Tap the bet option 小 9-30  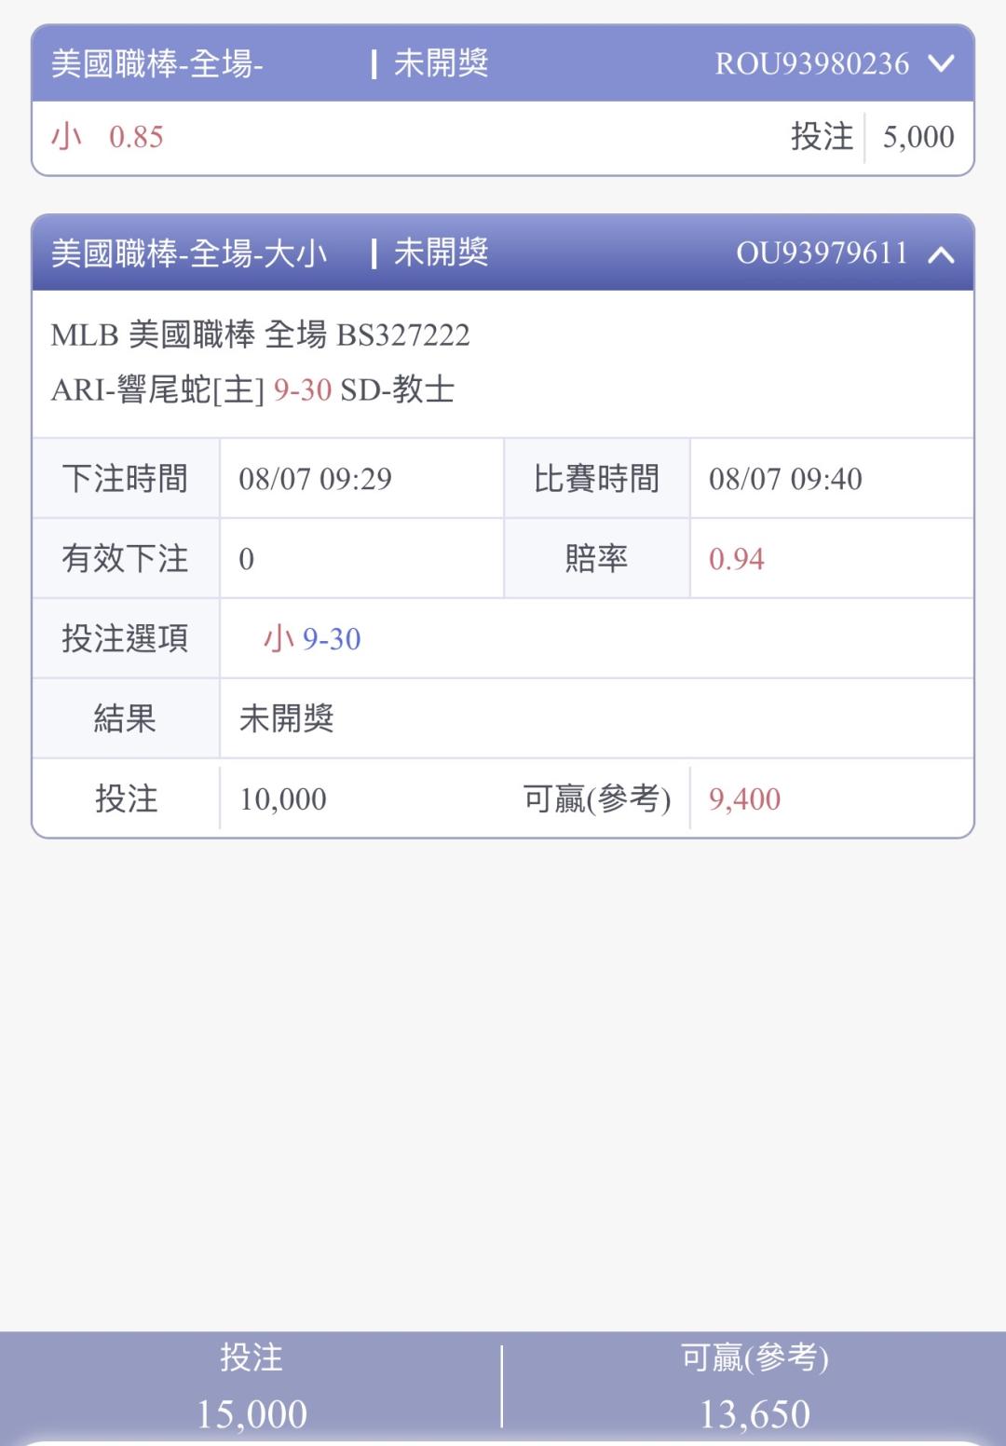click(312, 639)
